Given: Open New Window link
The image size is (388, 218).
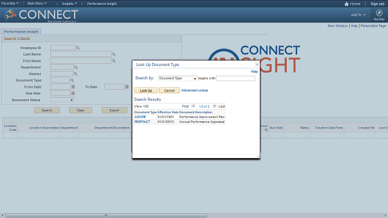Looking at the screenshot, I should pyautogui.click(x=338, y=25).
